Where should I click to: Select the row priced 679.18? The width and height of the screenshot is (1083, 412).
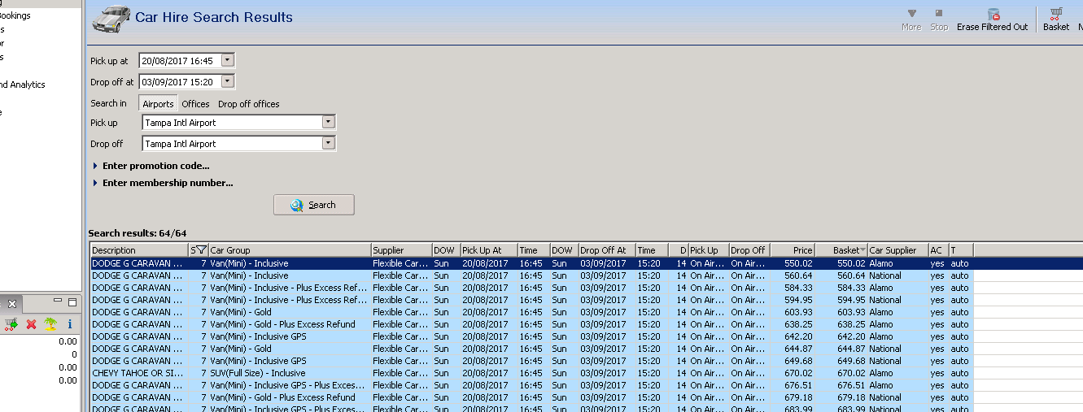586,397
